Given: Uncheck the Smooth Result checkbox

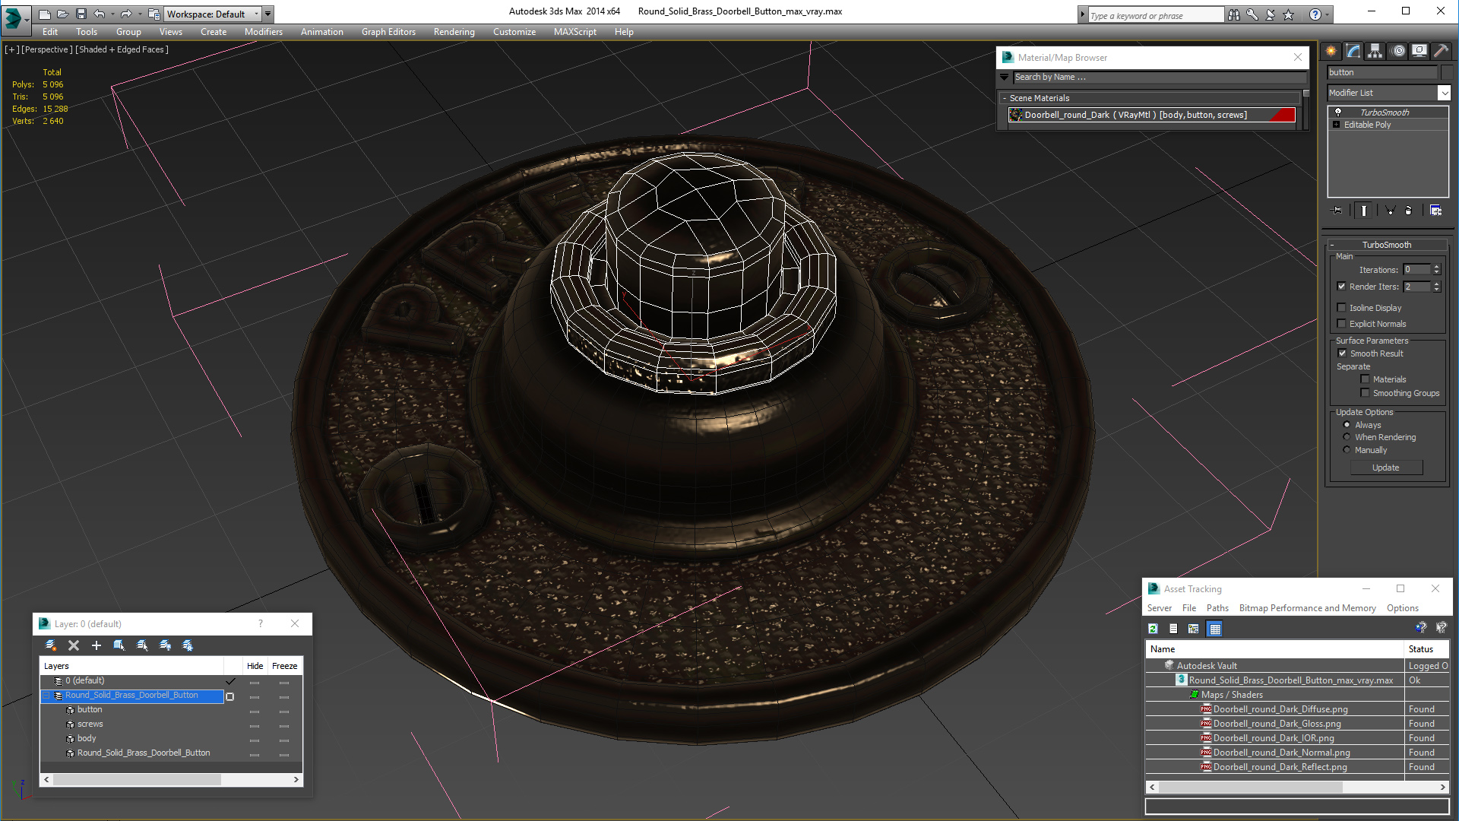Looking at the screenshot, I should click(x=1342, y=353).
